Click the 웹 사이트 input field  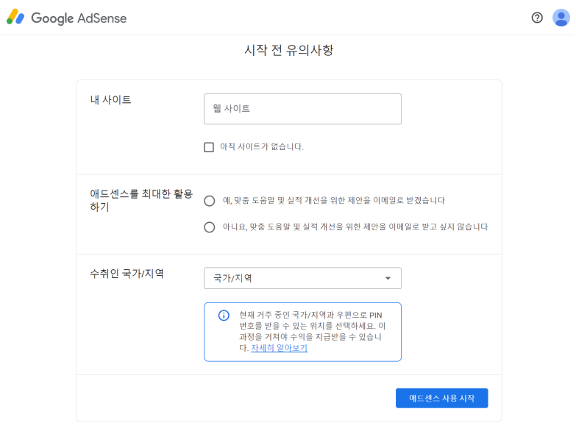click(302, 109)
